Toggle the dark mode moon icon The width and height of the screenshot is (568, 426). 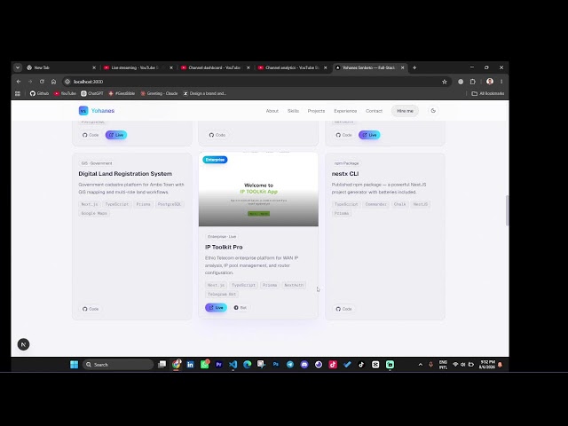coord(433,111)
